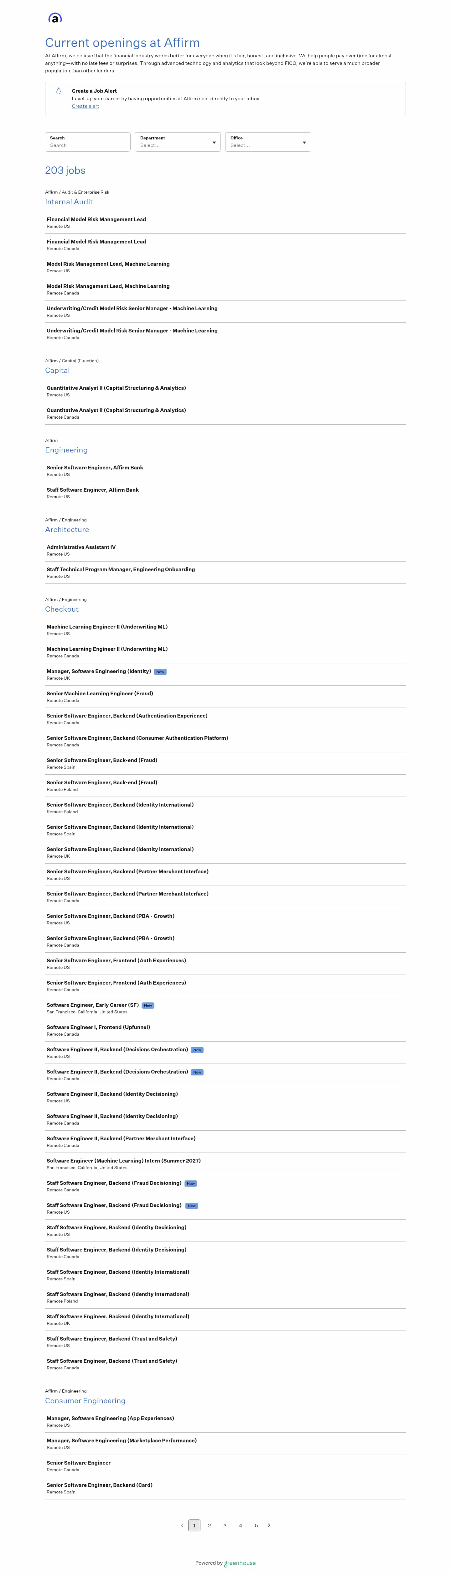Open the Office dropdown arrow
The image size is (451, 1574).
click(304, 142)
